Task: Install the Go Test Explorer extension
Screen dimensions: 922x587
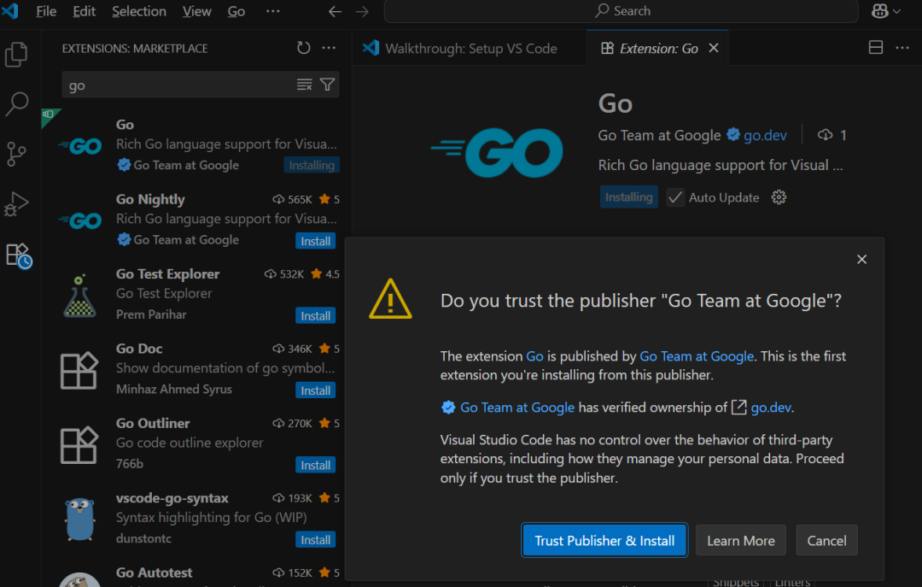Action: [315, 316]
